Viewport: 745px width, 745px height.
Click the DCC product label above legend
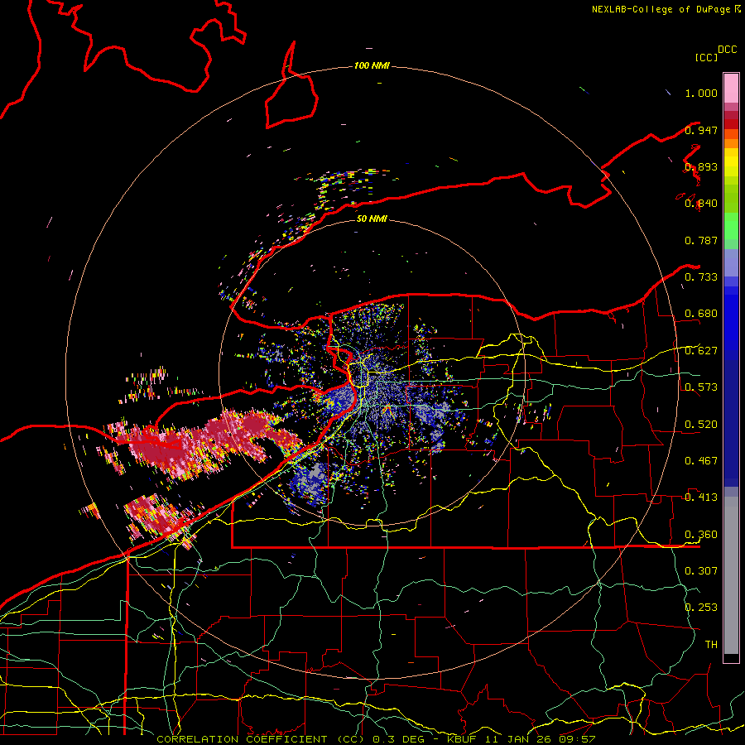(727, 50)
